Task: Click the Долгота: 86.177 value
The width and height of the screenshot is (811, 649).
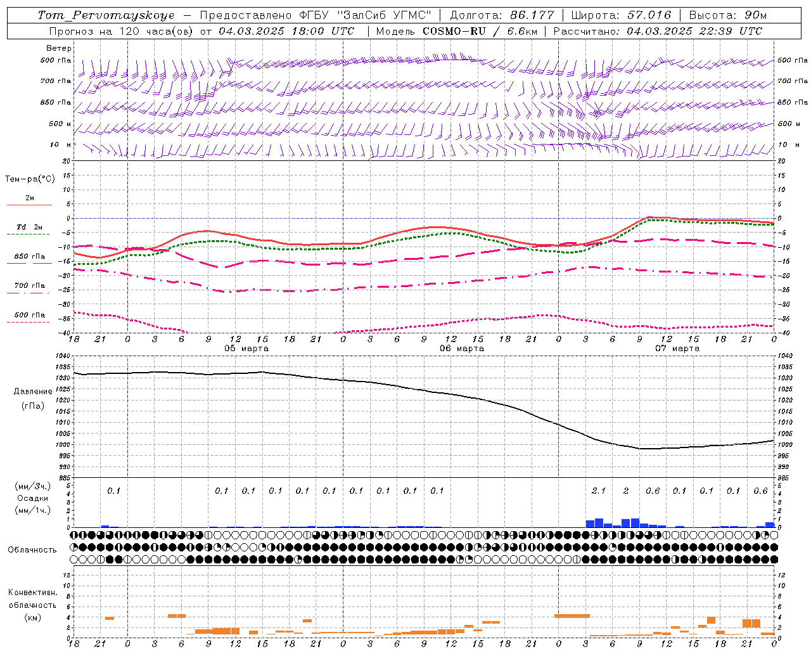Action: tap(502, 15)
